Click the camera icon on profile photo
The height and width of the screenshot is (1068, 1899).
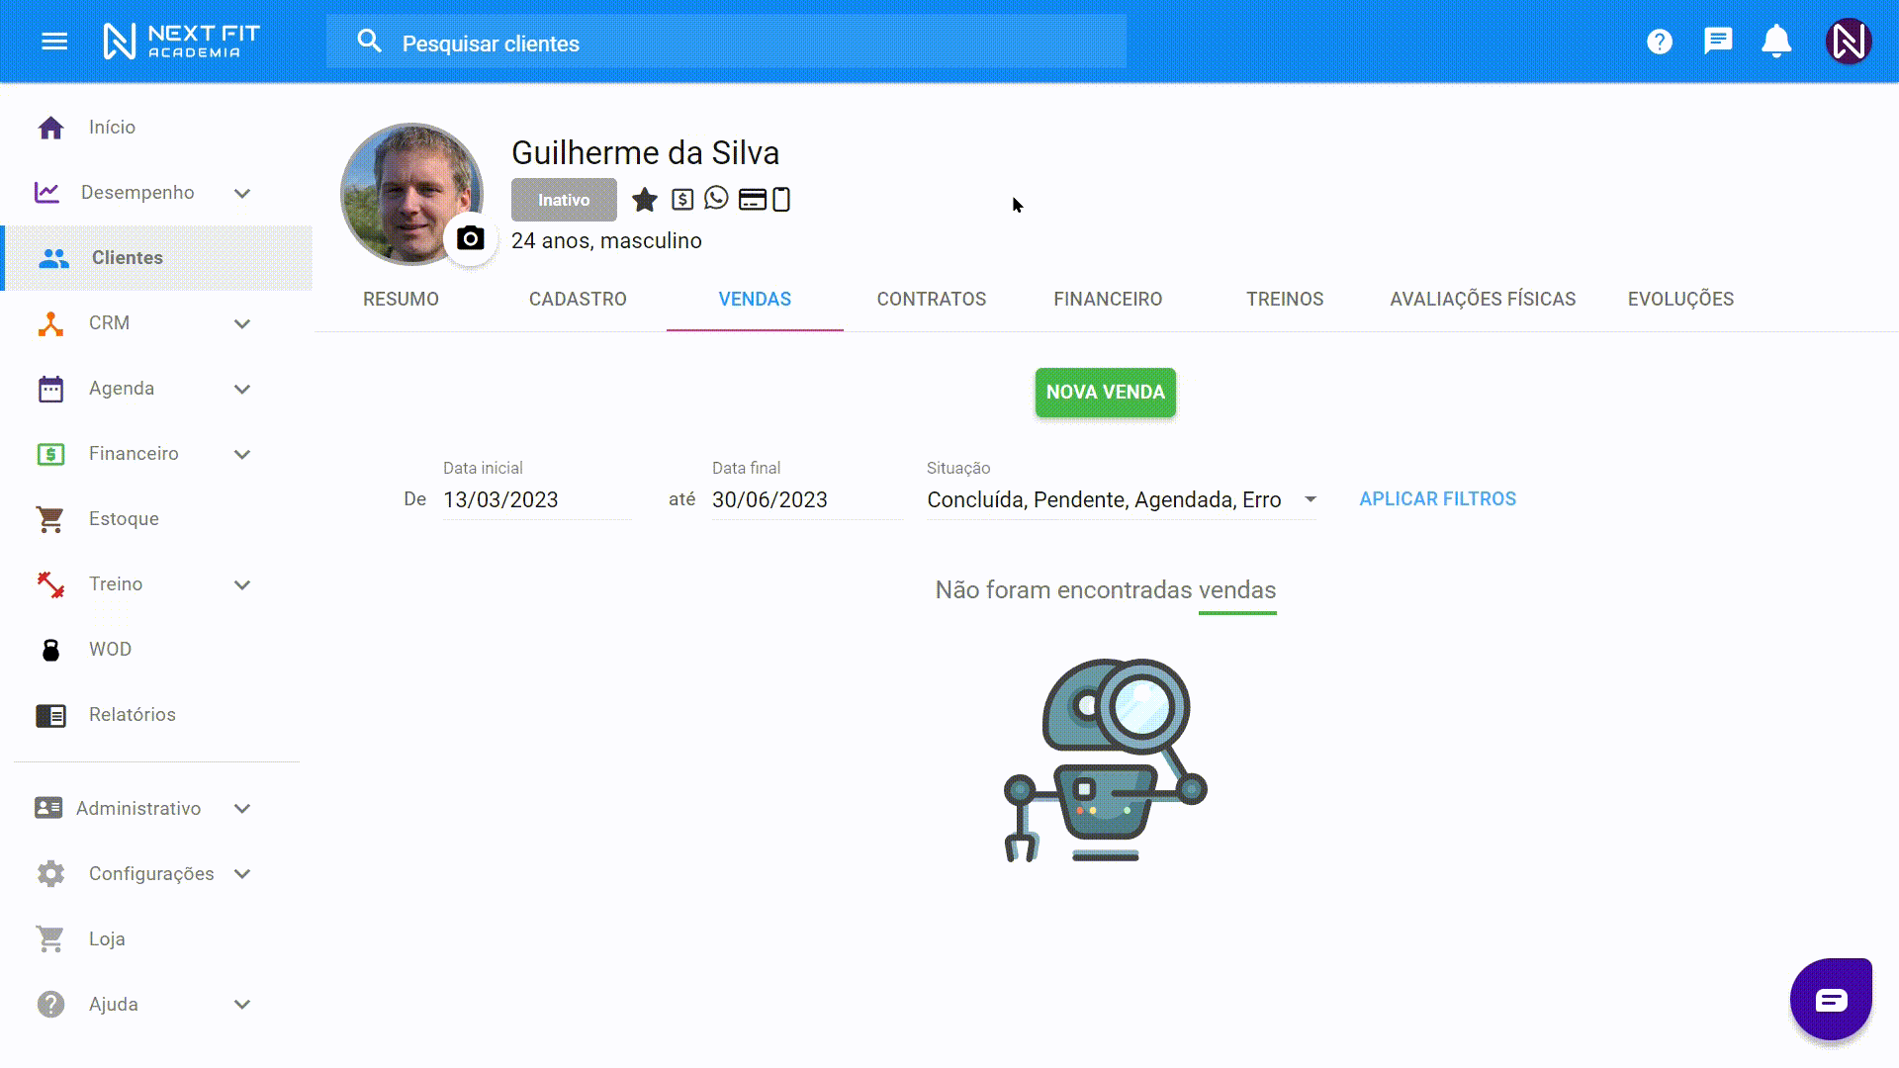471,238
